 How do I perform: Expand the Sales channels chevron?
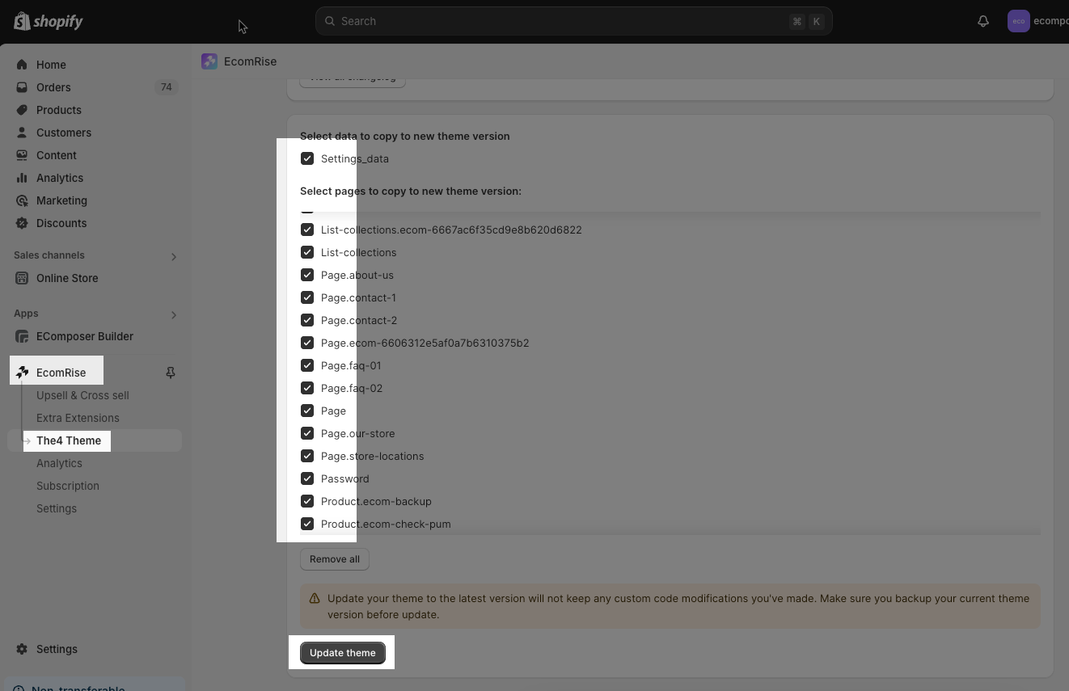[x=173, y=257]
